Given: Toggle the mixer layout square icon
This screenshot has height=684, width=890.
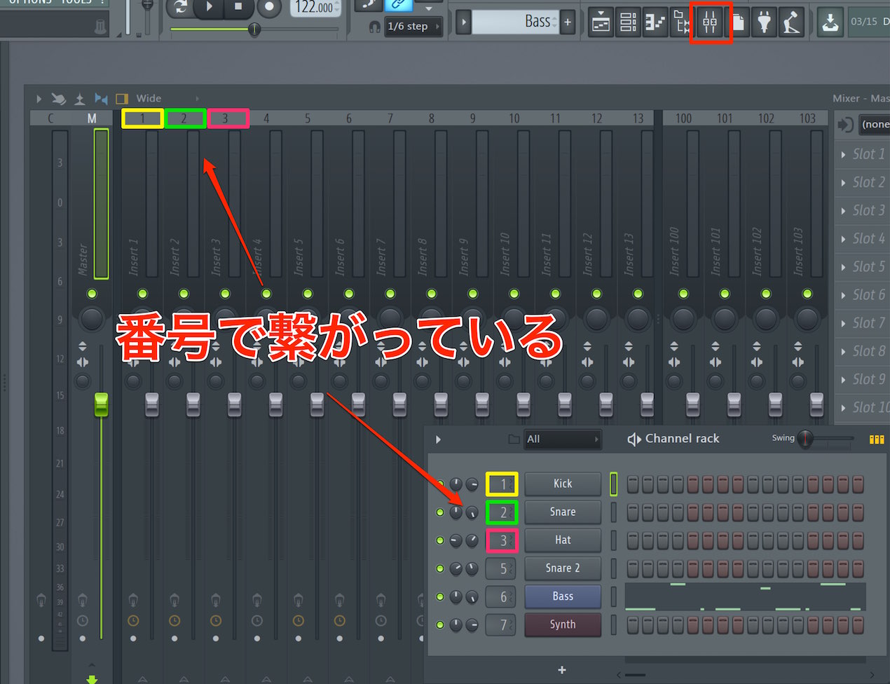Looking at the screenshot, I should pos(122,99).
